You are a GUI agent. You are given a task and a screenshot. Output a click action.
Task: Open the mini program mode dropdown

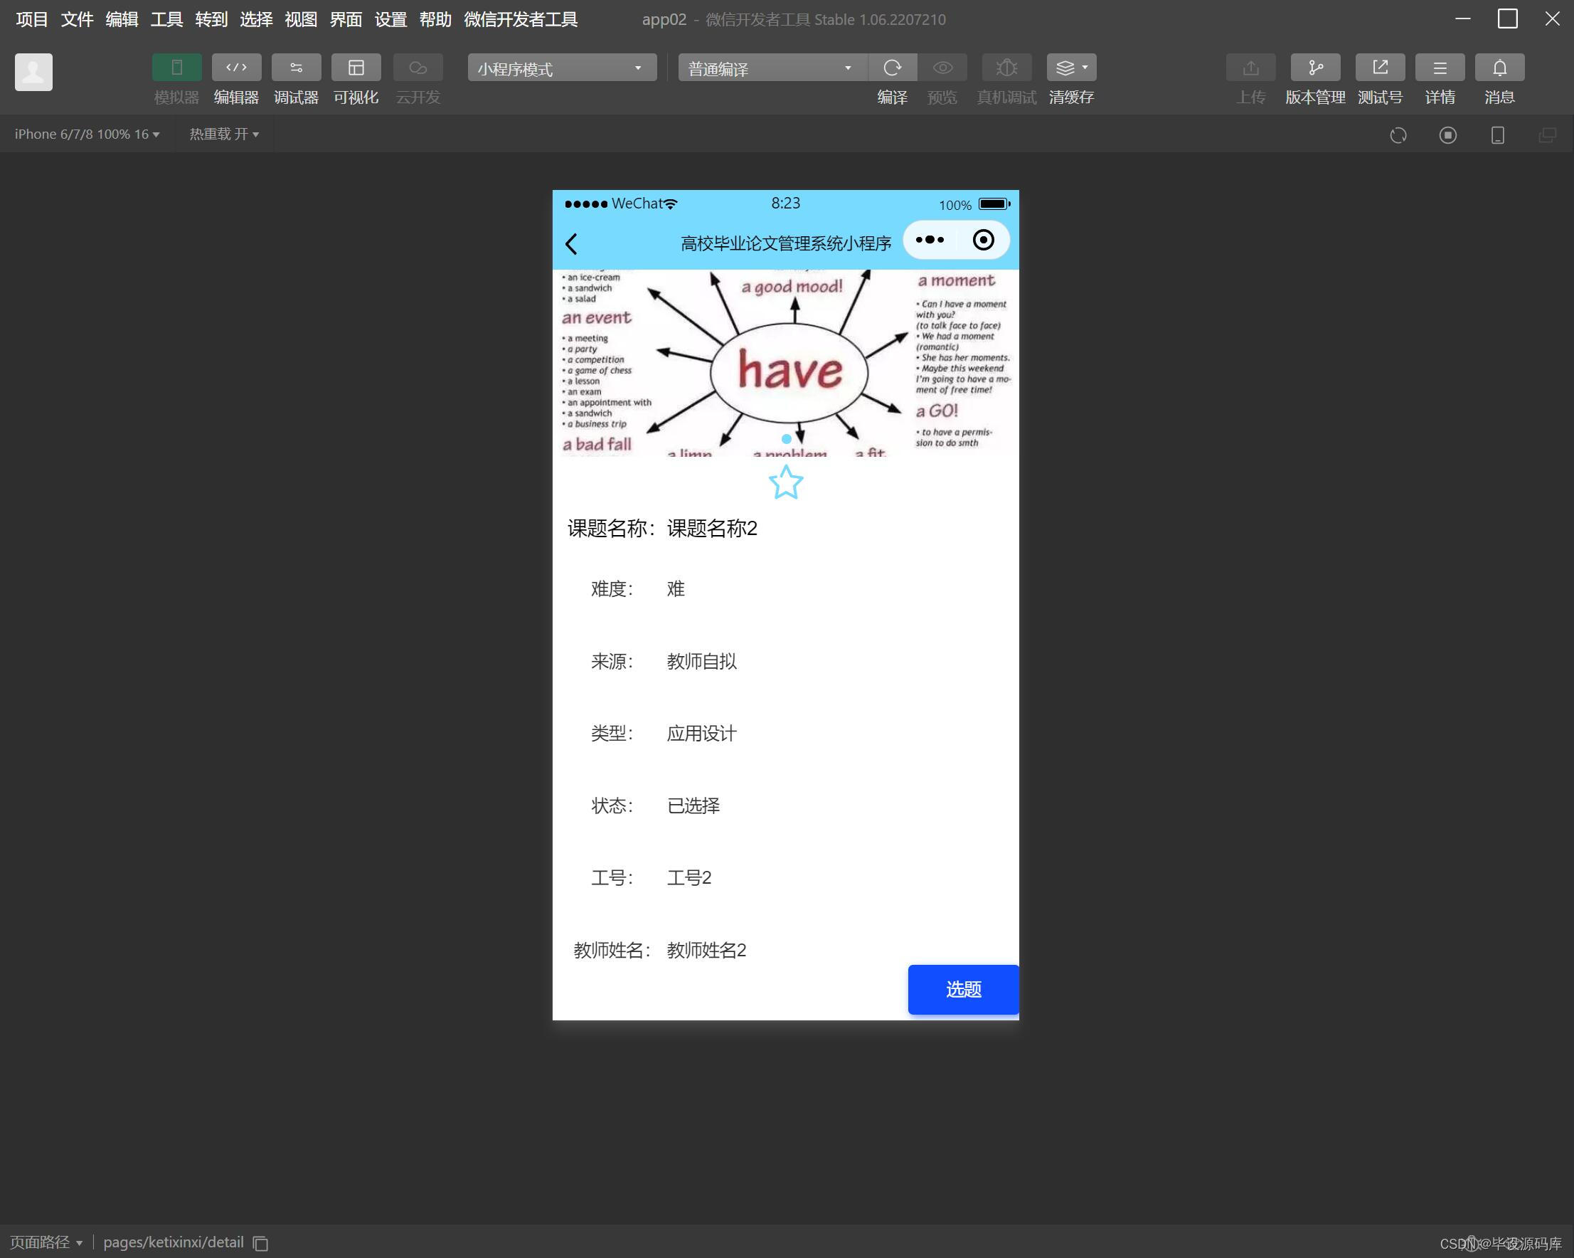click(561, 68)
